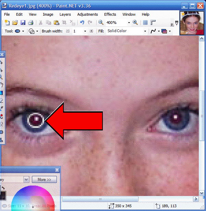Save the image with the floppy disk icon
This screenshot has height=211, width=206.
(23, 23)
